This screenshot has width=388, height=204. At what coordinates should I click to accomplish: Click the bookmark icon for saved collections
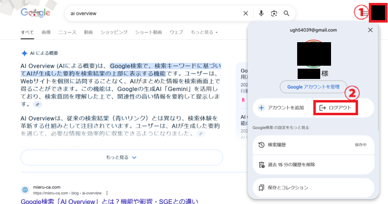(x=261, y=188)
